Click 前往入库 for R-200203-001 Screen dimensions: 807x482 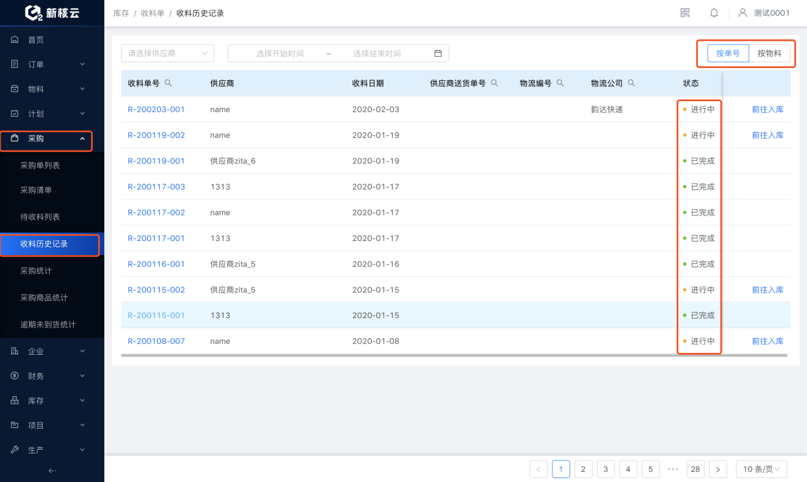click(x=768, y=109)
